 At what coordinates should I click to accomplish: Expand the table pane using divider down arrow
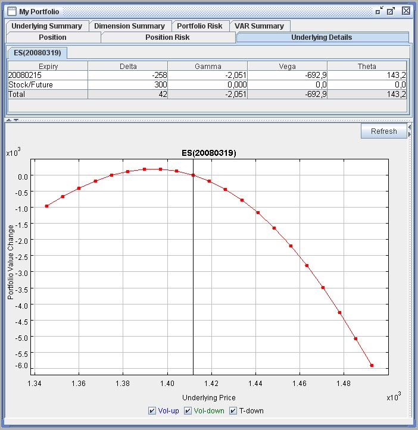16,120
